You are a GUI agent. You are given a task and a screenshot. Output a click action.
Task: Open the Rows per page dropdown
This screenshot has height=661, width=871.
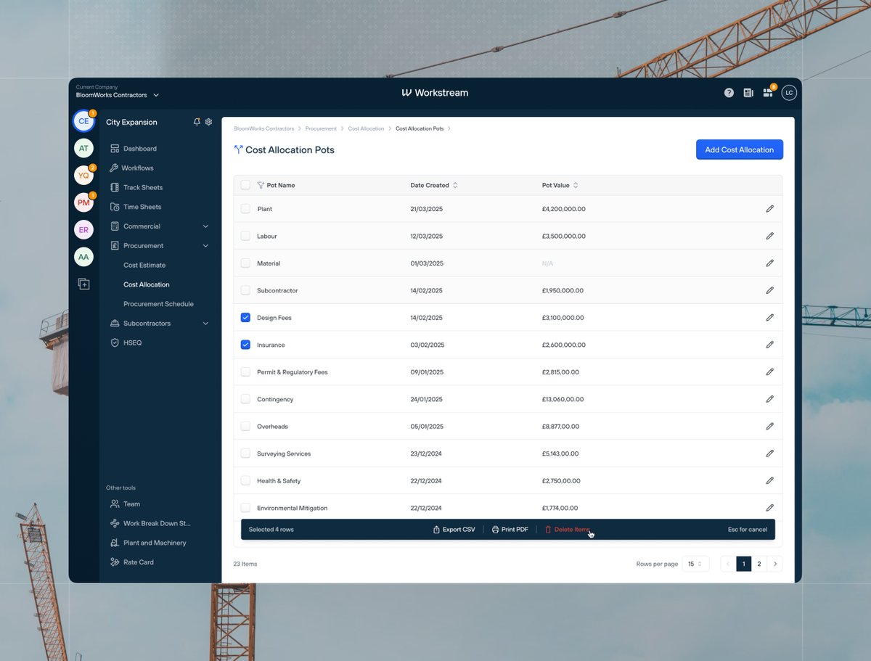(695, 564)
